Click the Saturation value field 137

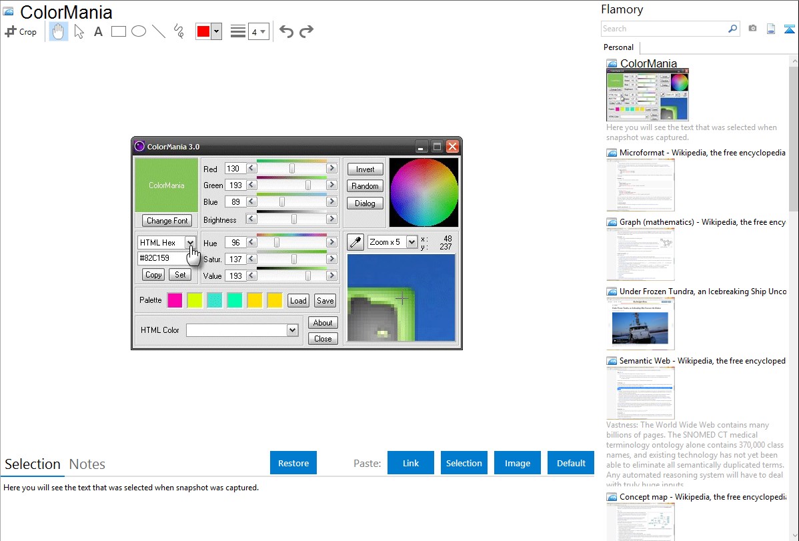[x=235, y=259]
